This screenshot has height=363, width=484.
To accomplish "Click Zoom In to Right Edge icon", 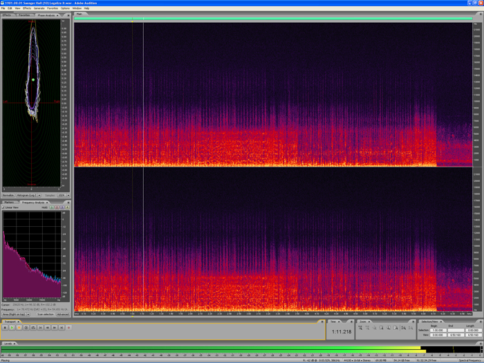I will tap(395, 328).
